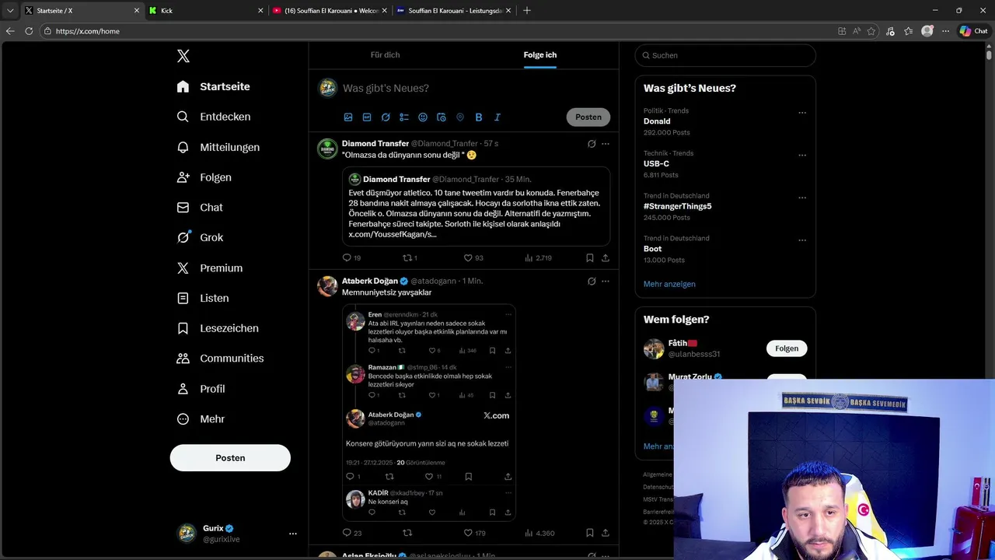The image size is (995, 560).
Task: Open the quoted Diamond Transfer tweet
Action: 476,206
